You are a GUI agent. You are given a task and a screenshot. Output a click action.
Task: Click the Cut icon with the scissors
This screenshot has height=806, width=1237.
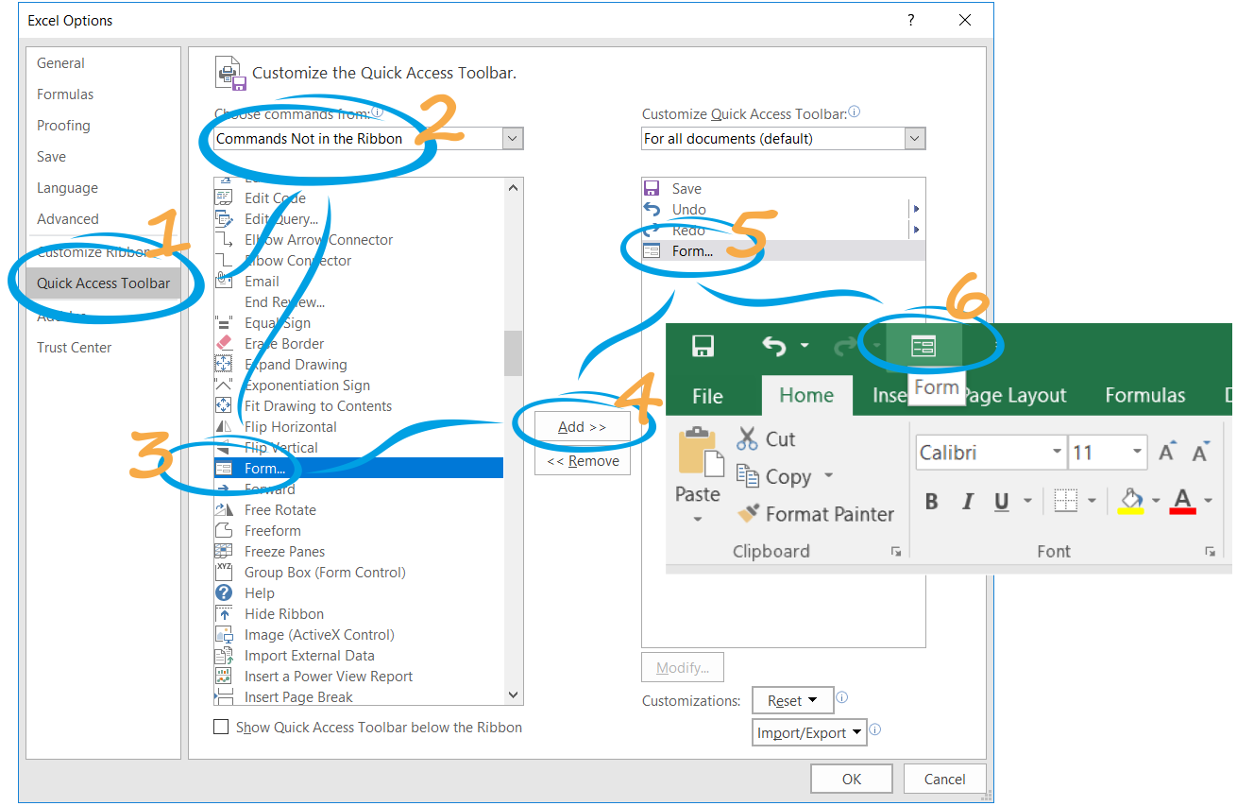click(x=749, y=438)
